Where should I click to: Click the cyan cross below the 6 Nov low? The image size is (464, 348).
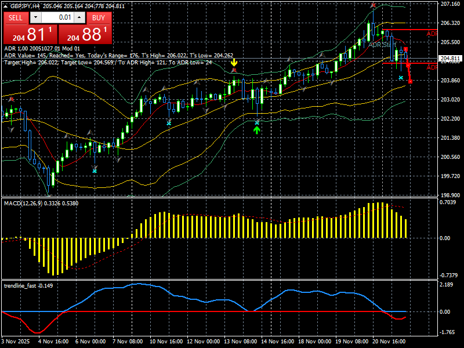click(95, 171)
